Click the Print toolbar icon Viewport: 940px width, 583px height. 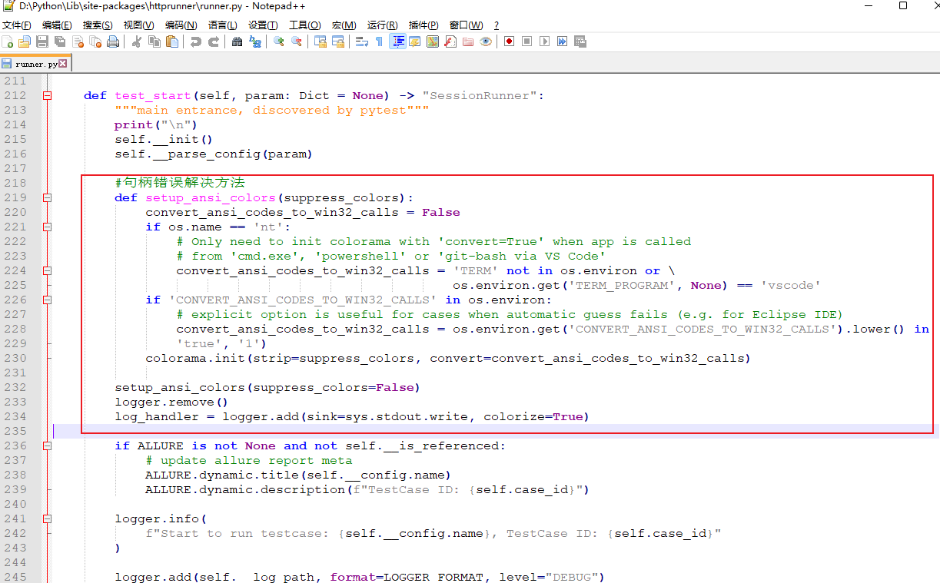point(111,41)
